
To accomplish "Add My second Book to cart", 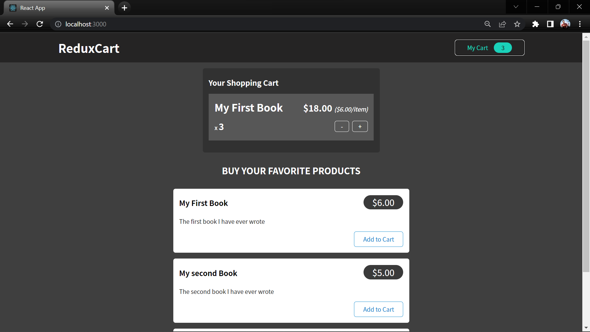I will point(379,309).
